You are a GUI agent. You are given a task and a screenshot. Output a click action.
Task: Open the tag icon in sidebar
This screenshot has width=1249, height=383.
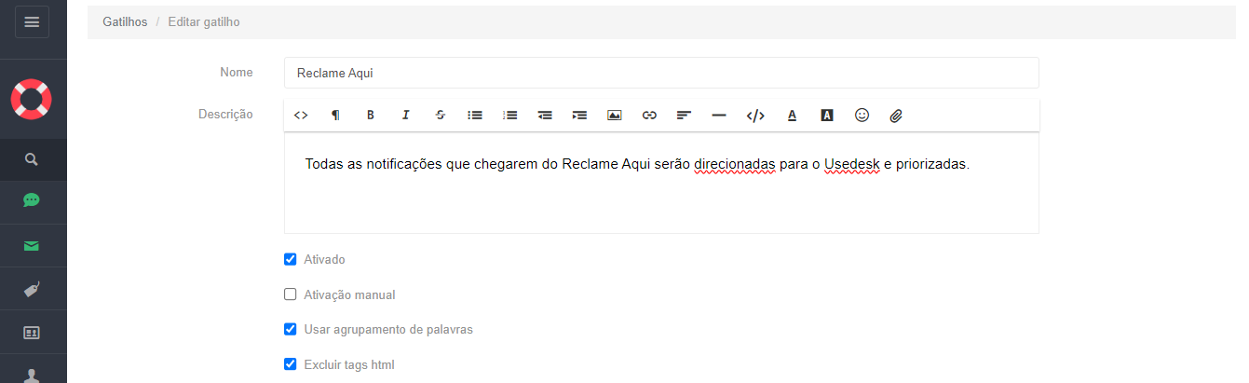[32, 289]
